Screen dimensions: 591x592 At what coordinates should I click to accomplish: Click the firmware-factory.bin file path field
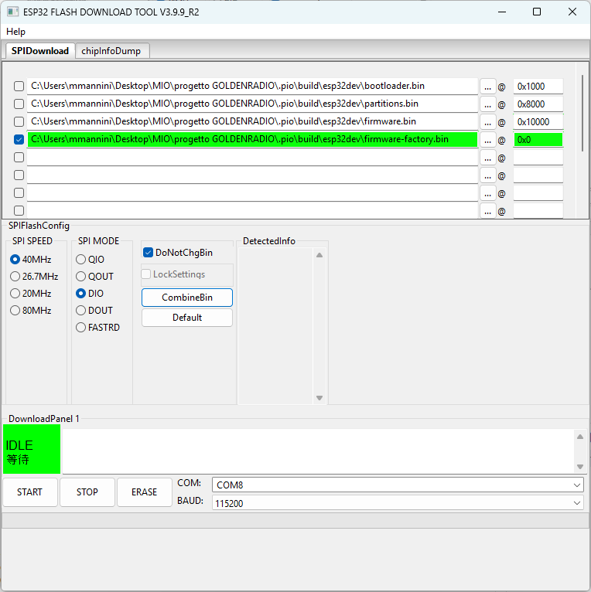coord(252,139)
